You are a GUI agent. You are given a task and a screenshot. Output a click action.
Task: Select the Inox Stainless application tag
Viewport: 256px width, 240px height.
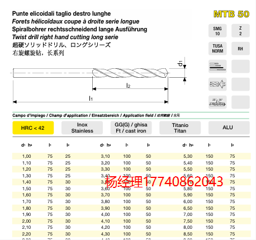[x=82, y=128]
